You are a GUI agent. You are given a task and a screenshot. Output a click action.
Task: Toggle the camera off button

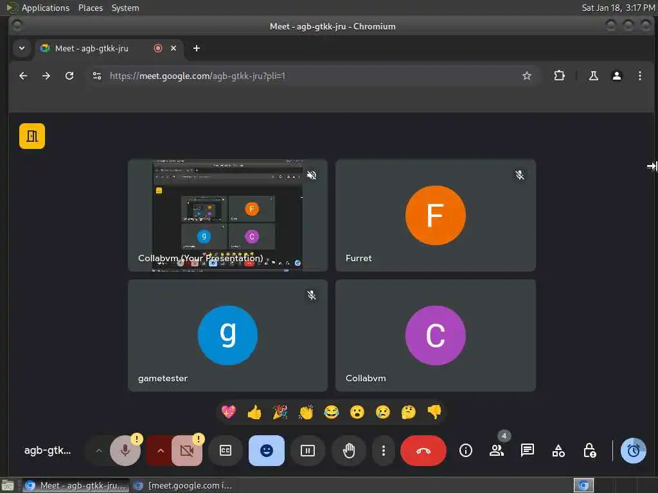click(x=187, y=451)
